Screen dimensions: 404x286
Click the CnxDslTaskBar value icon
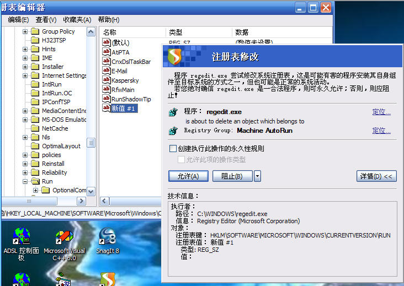coord(107,61)
